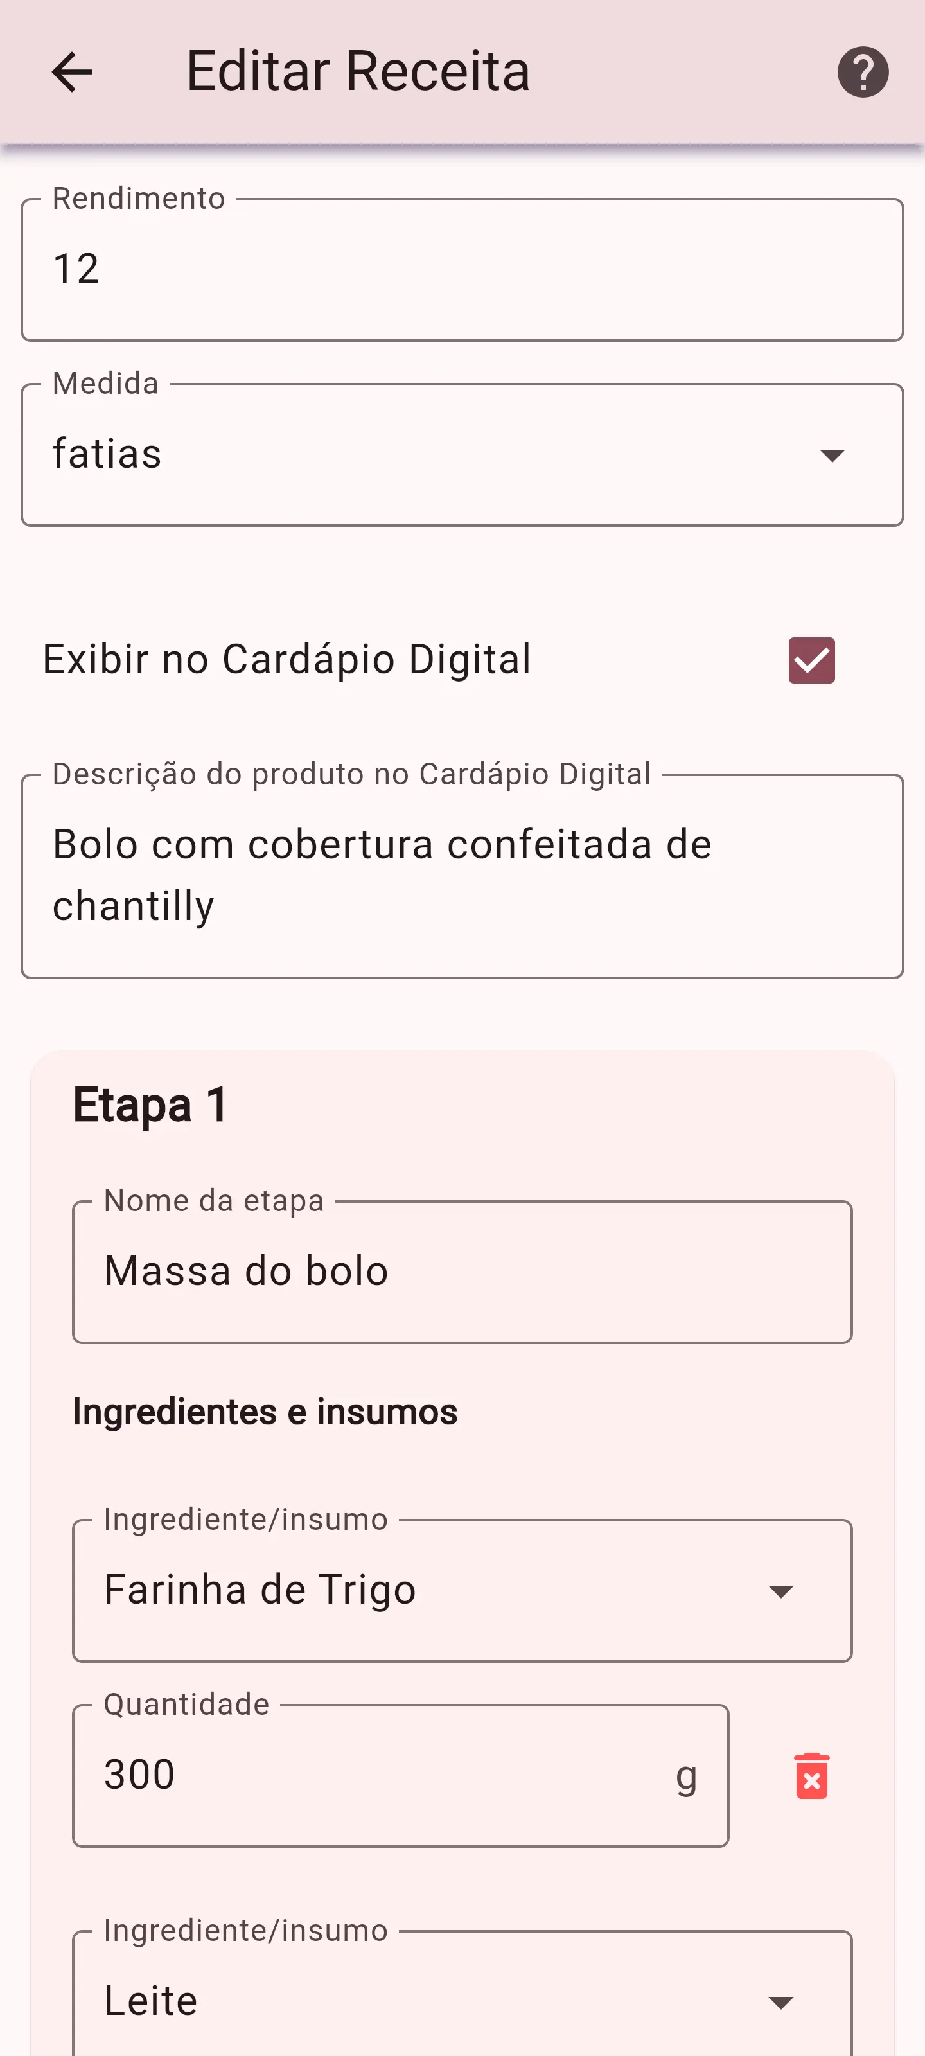Click the Medida dropdown arrow icon

coord(833,455)
